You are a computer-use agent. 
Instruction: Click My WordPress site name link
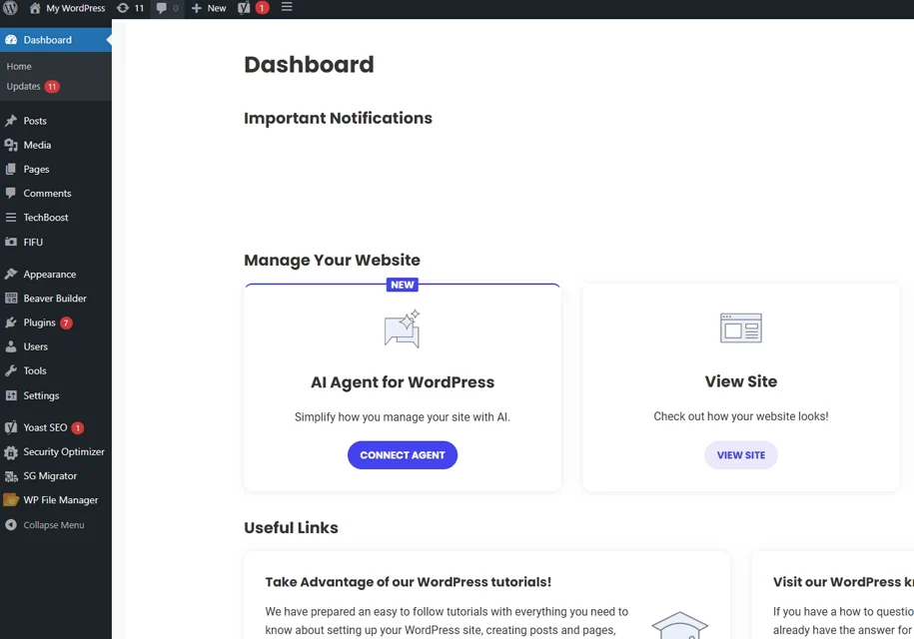(x=76, y=8)
